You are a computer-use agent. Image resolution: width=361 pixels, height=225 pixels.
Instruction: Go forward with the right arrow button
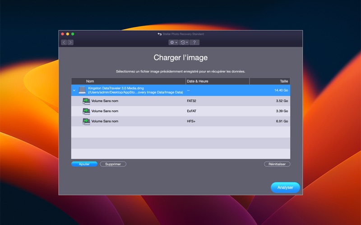pos(70,42)
